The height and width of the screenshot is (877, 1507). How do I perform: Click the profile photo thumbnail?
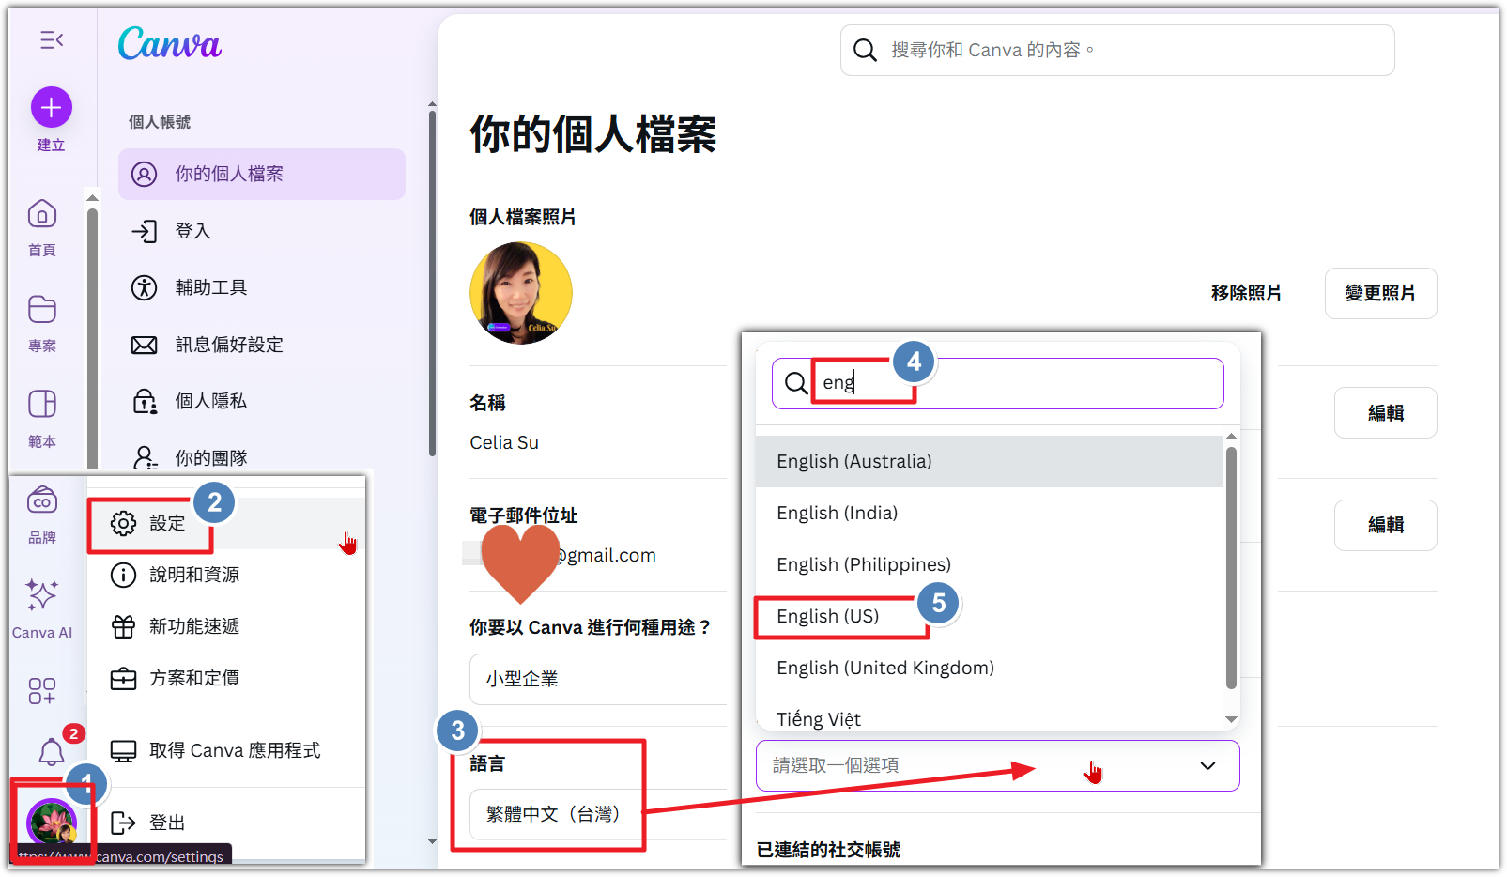click(521, 293)
